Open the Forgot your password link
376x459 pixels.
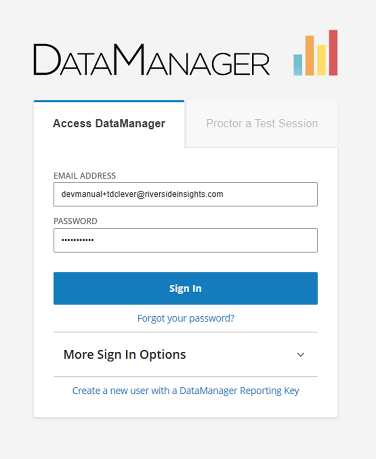point(185,318)
